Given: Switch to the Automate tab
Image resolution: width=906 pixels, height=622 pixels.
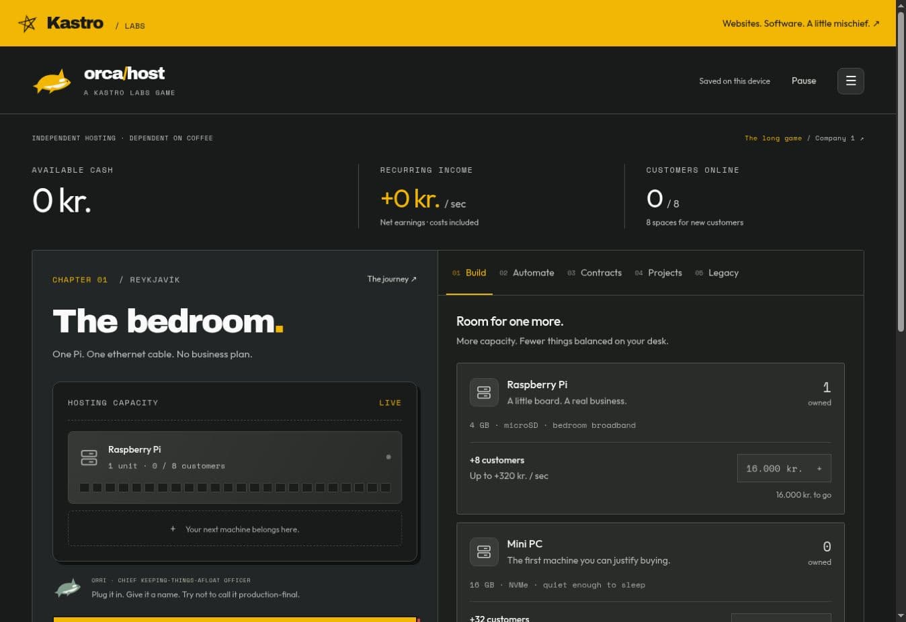Looking at the screenshot, I should pos(527,273).
